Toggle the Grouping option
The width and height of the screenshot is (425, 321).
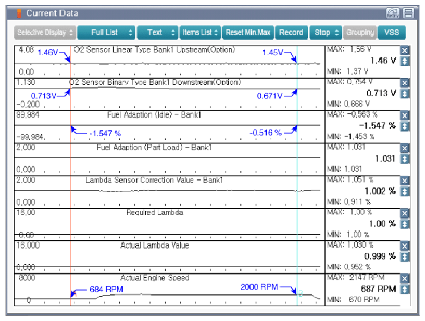tap(360, 32)
